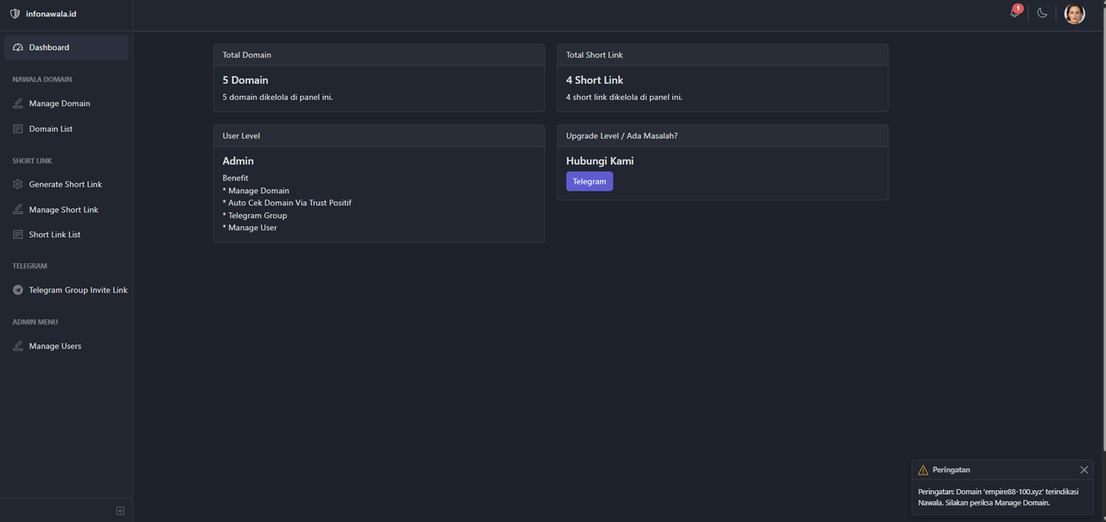
Task: Click the Manage Domain pencil icon
Action: pos(18,104)
